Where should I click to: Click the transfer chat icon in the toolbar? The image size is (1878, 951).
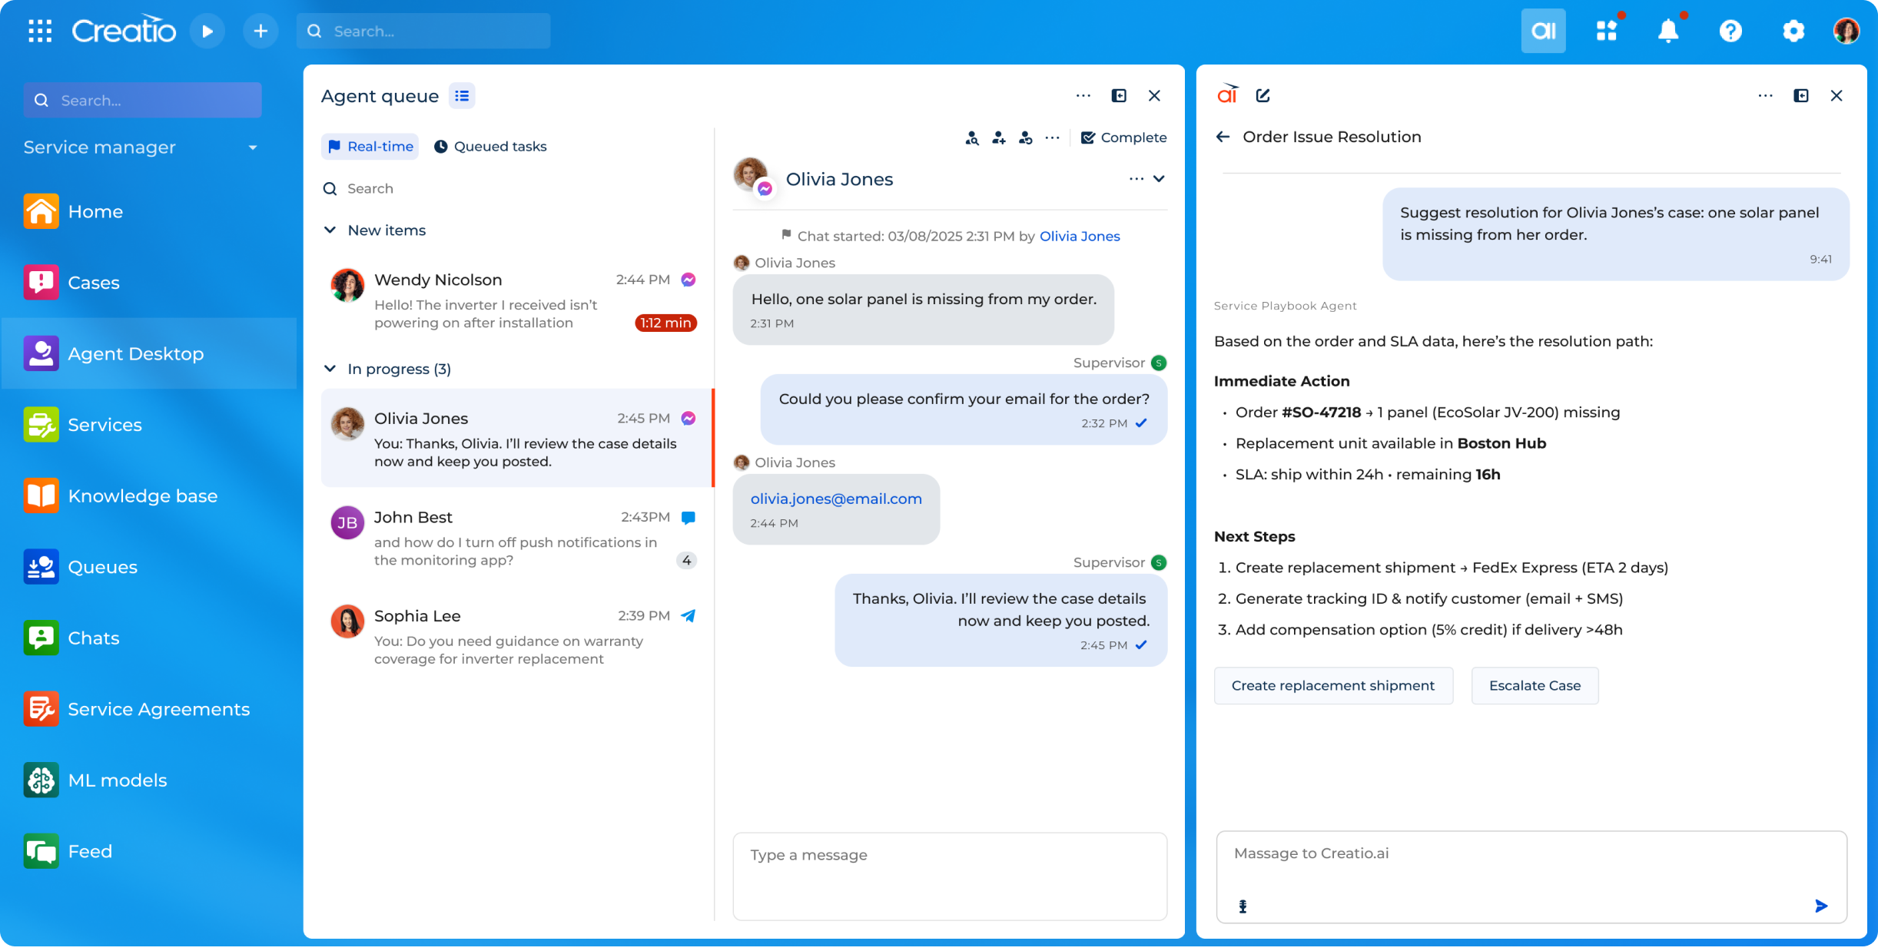1026,138
